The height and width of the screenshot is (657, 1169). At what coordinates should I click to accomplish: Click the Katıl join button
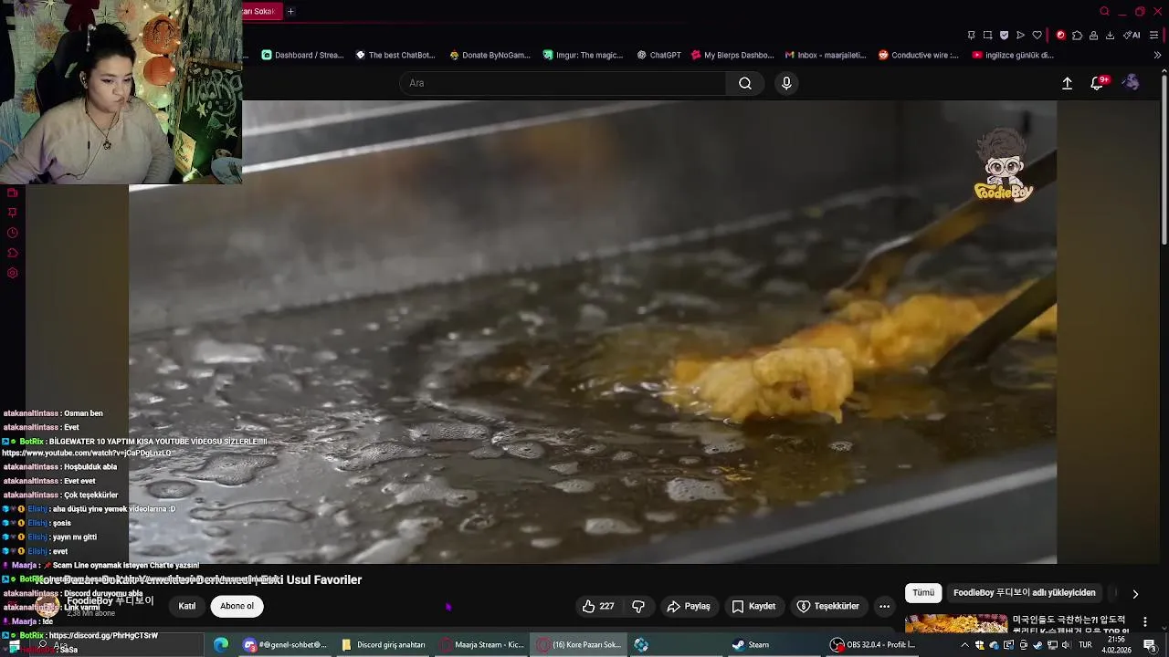coord(187,606)
